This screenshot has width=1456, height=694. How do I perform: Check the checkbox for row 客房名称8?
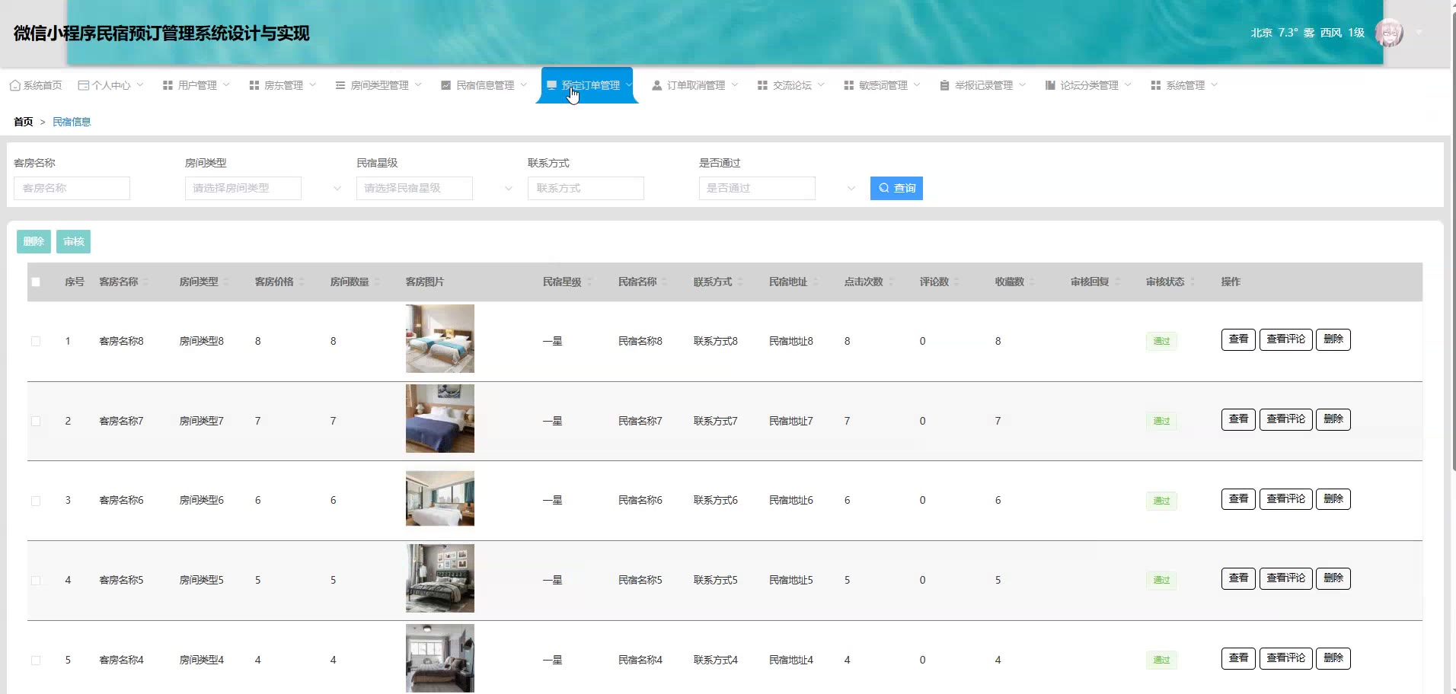(x=36, y=341)
